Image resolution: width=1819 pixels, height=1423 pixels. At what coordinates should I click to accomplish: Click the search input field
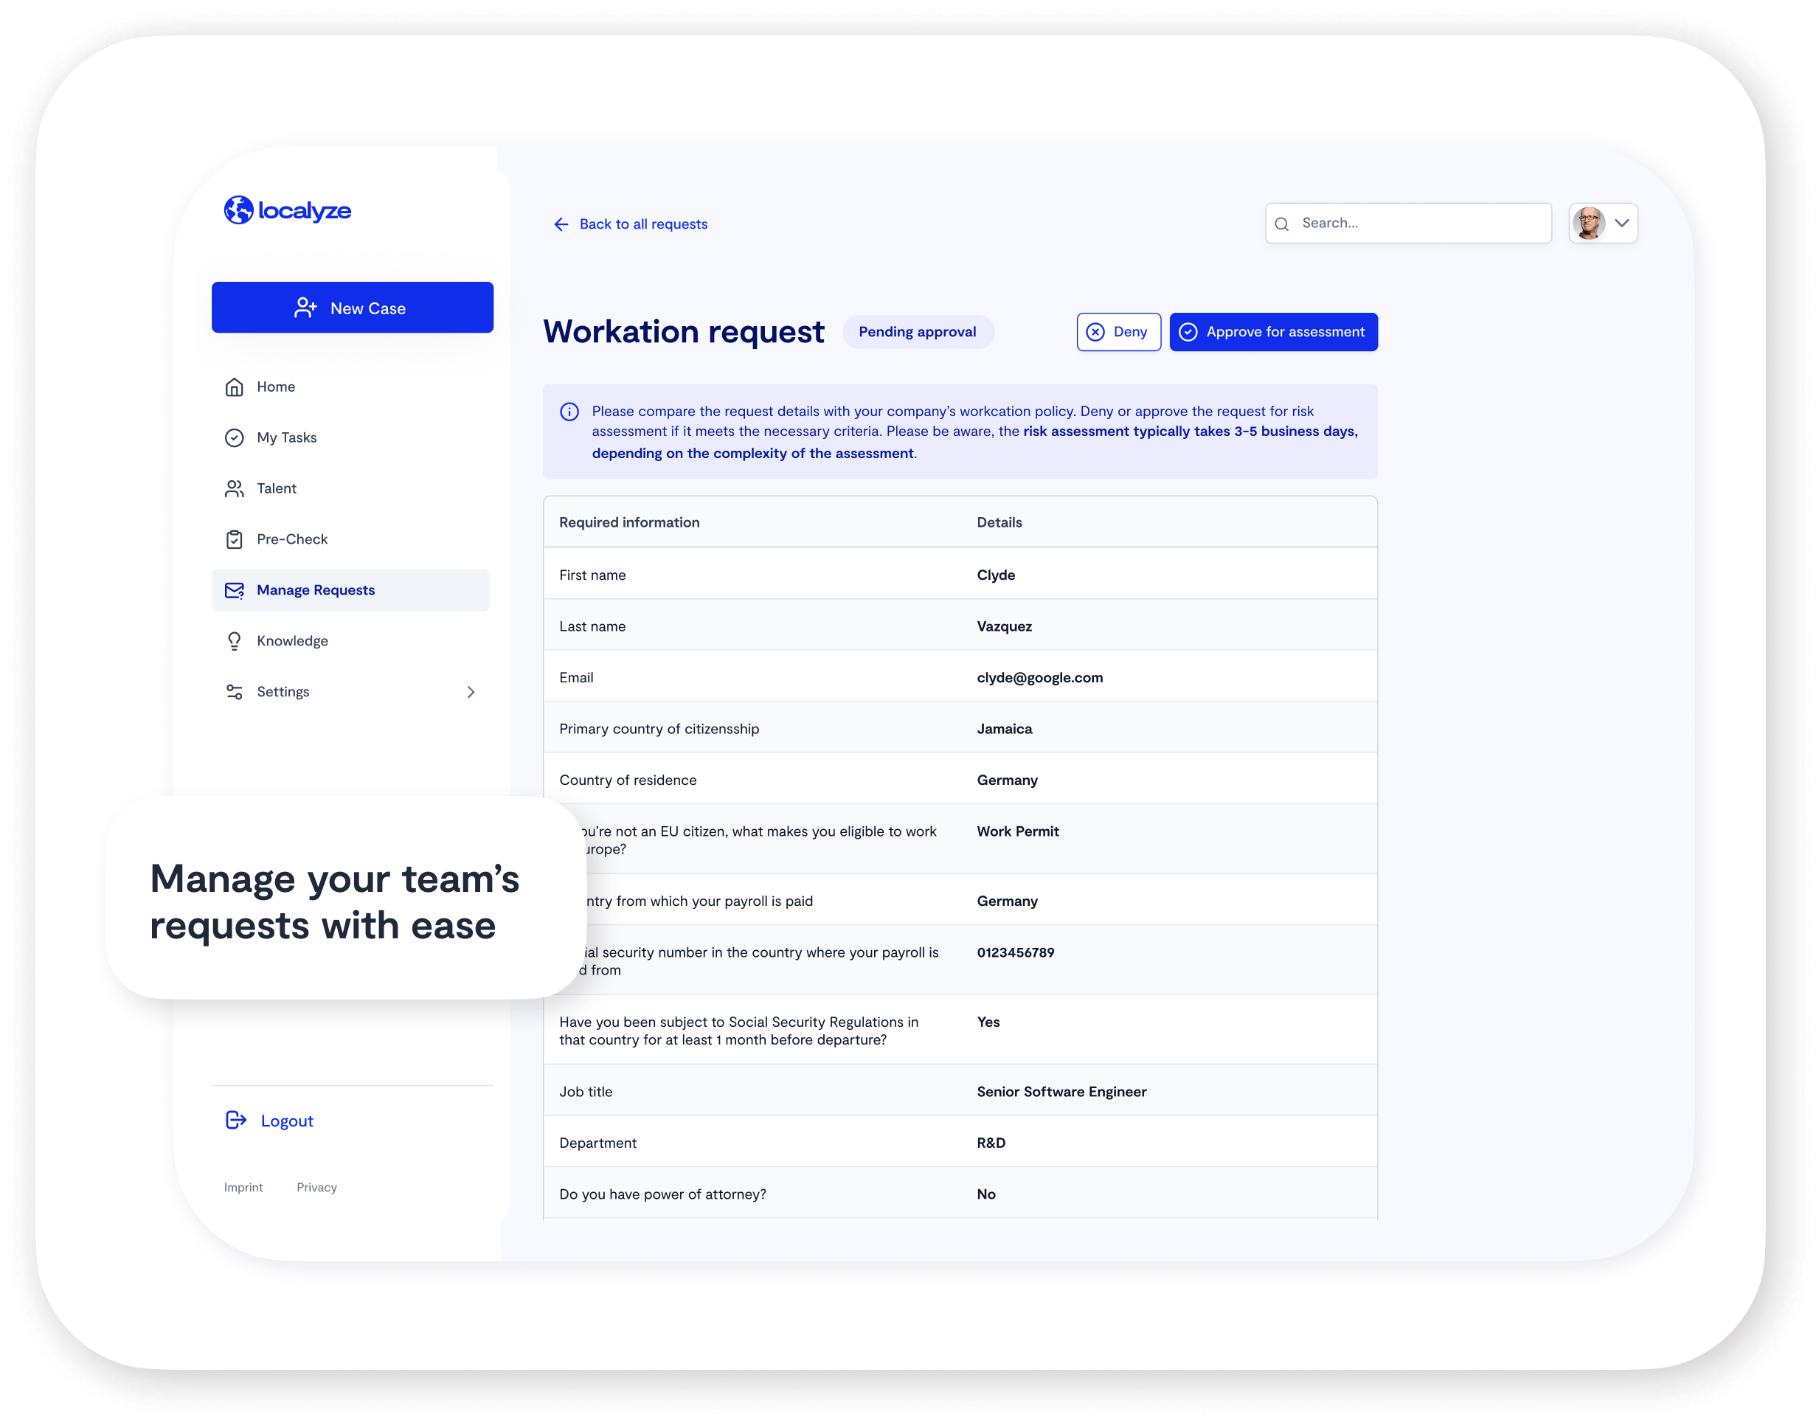[1412, 223]
